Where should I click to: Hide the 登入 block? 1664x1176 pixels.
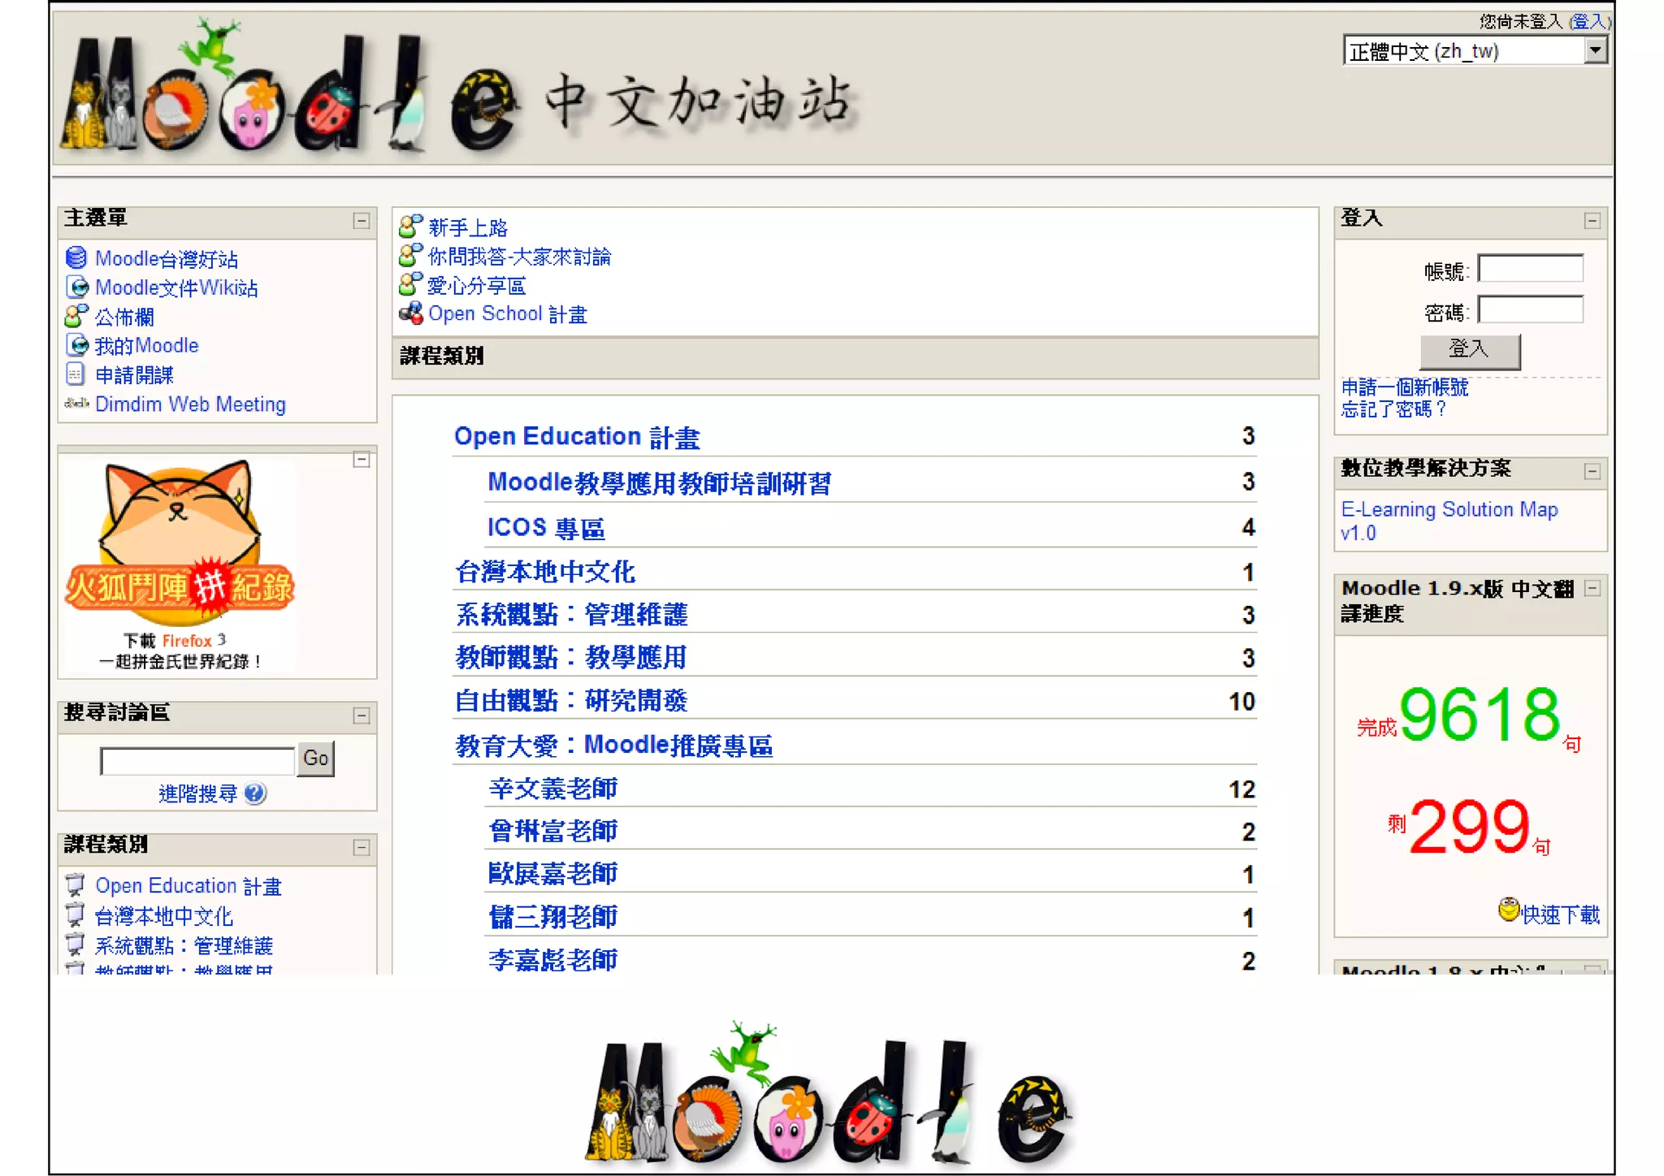1592,221
